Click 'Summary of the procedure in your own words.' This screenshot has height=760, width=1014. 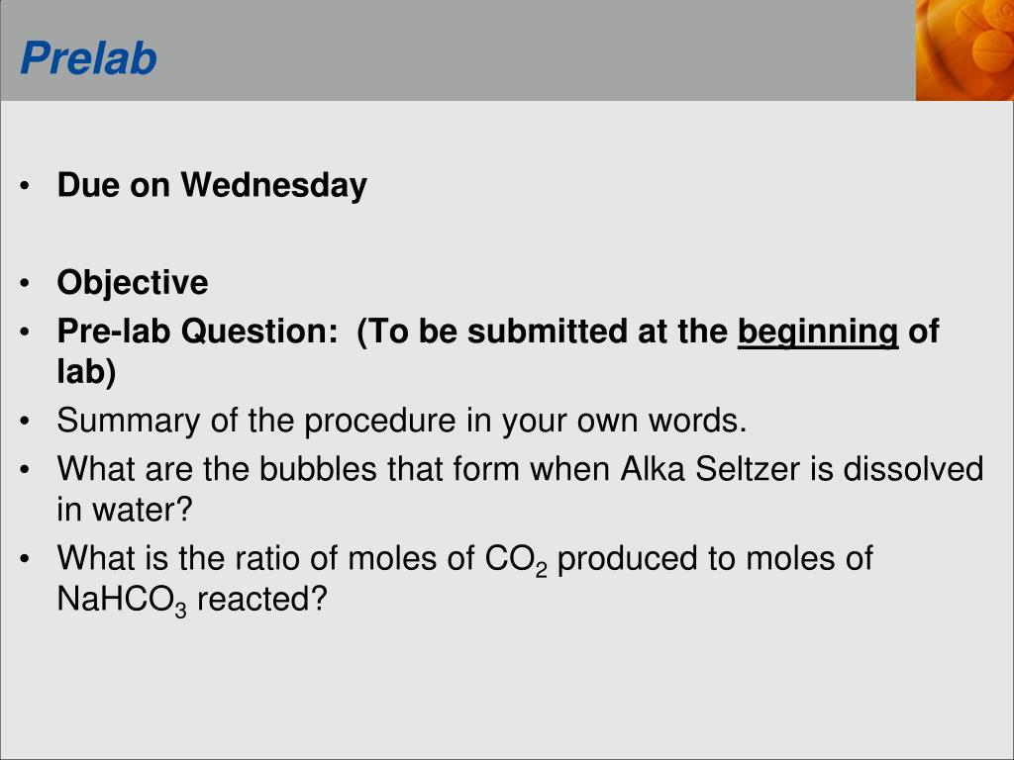pyautogui.click(x=402, y=421)
